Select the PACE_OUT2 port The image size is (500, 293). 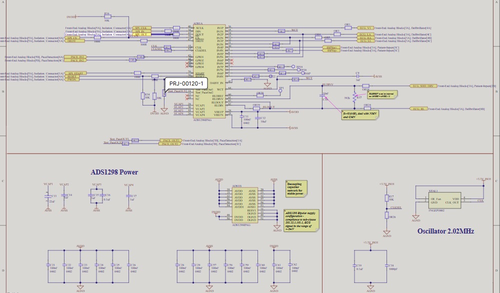click(170, 144)
